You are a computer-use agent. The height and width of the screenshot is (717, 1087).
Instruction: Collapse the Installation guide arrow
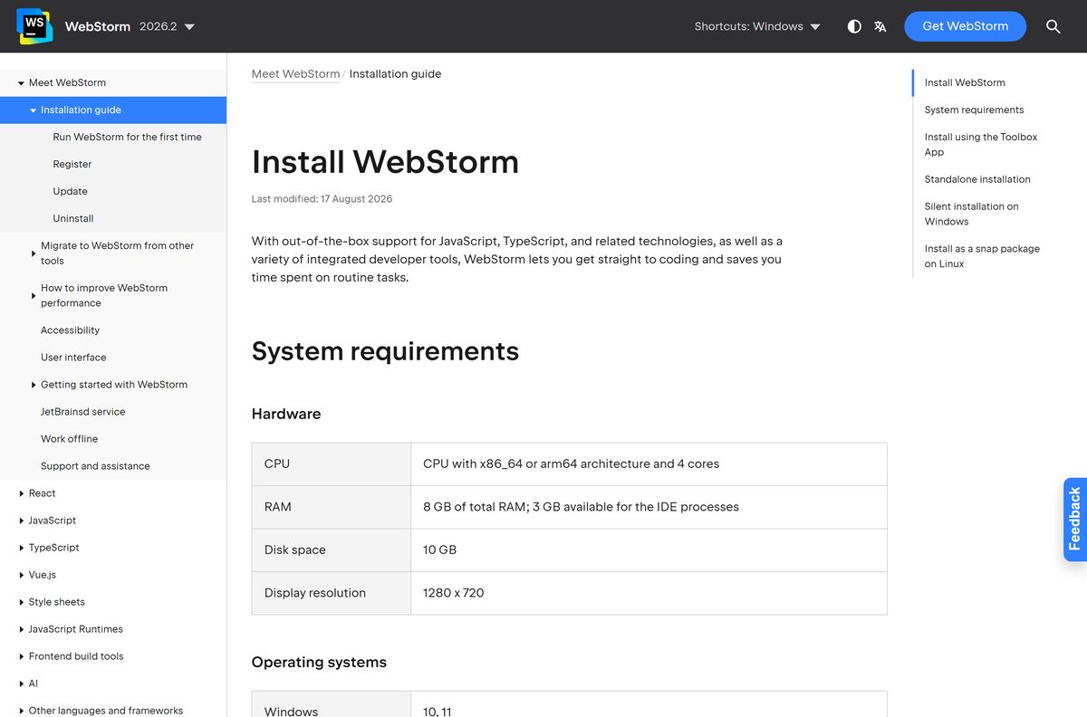pos(34,110)
